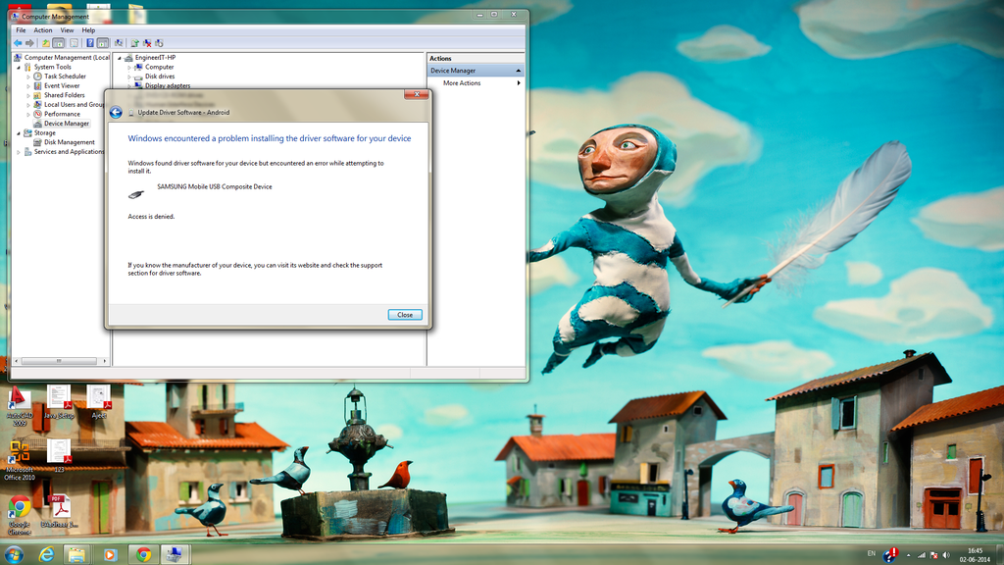The width and height of the screenshot is (1004, 565).
Task: Click the volume speaker icon in system tray
Action: 946,555
